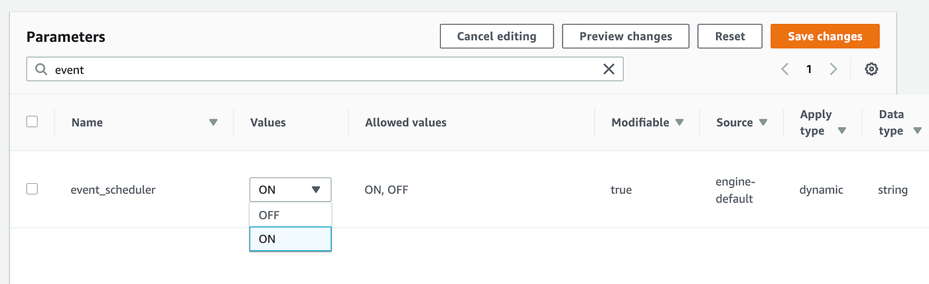Click the Cancel editing button
This screenshot has width=929, height=284.
496,36
